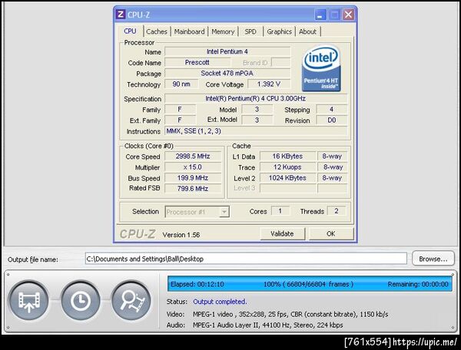Click the CPU-Z title bar logo icon

tap(121, 14)
